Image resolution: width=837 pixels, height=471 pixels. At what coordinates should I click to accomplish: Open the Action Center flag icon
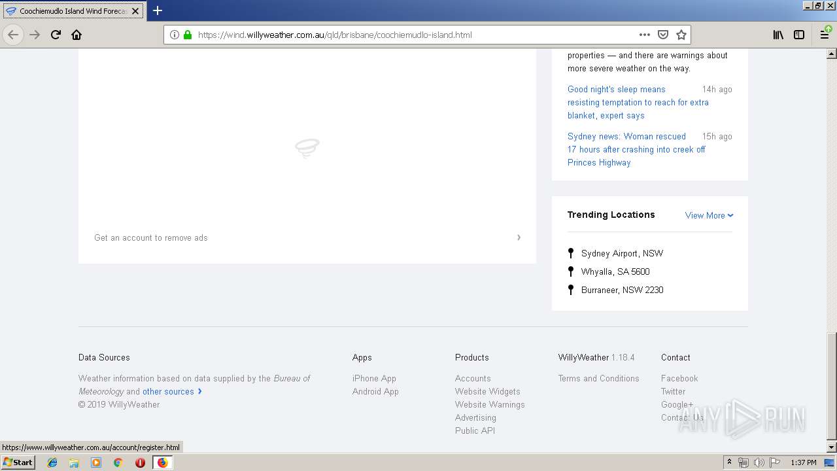(774, 462)
